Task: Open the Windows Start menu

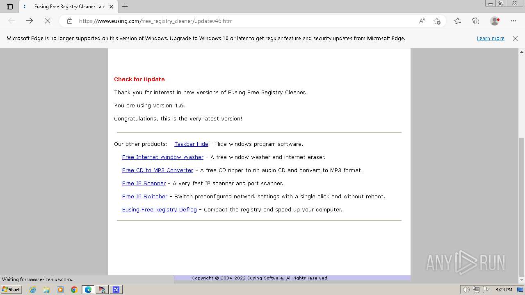Action: click(11, 290)
